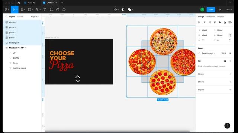Click the X position Mixed field
Image resolution: width=238 pixels, height=133 pixels.
(x=205, y=30)
